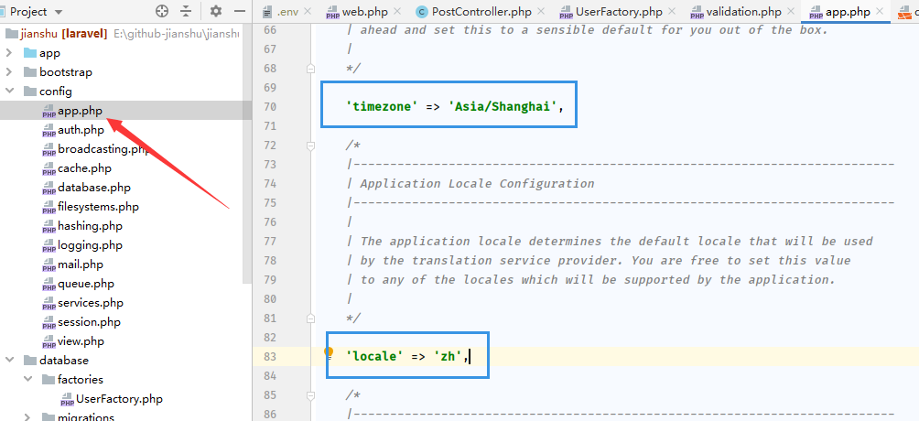Image resolution: width=919 pixels, height=421 pixels.
Task: Expand the migrations folder
Action: [27, 417]
